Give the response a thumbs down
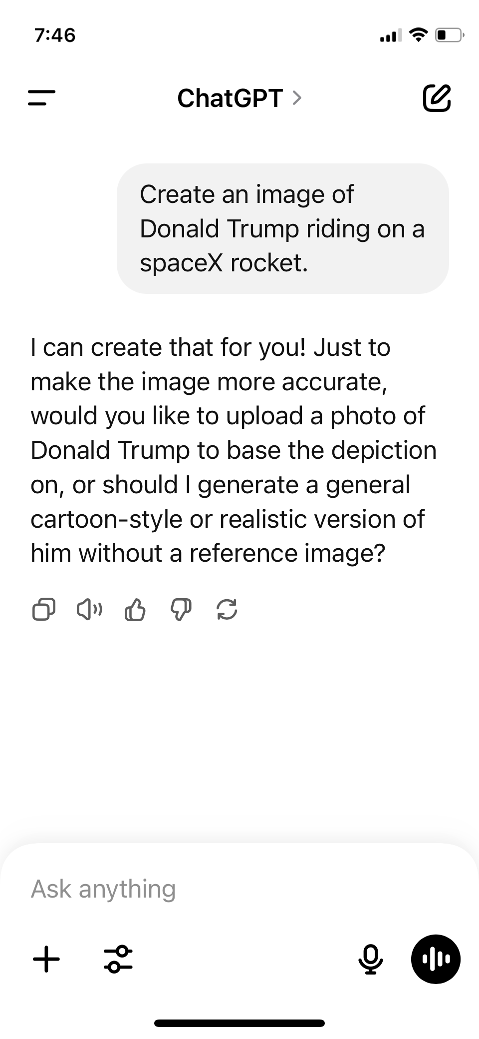The width and height of the screenshot is (479, 1039). click(181, 609)
